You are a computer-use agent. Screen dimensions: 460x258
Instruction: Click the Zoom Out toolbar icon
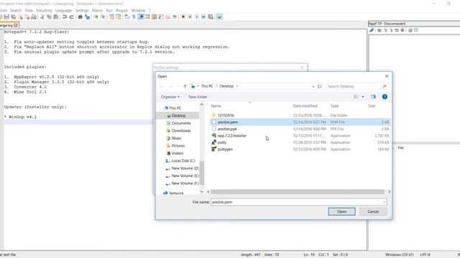[x=103, y=17]
